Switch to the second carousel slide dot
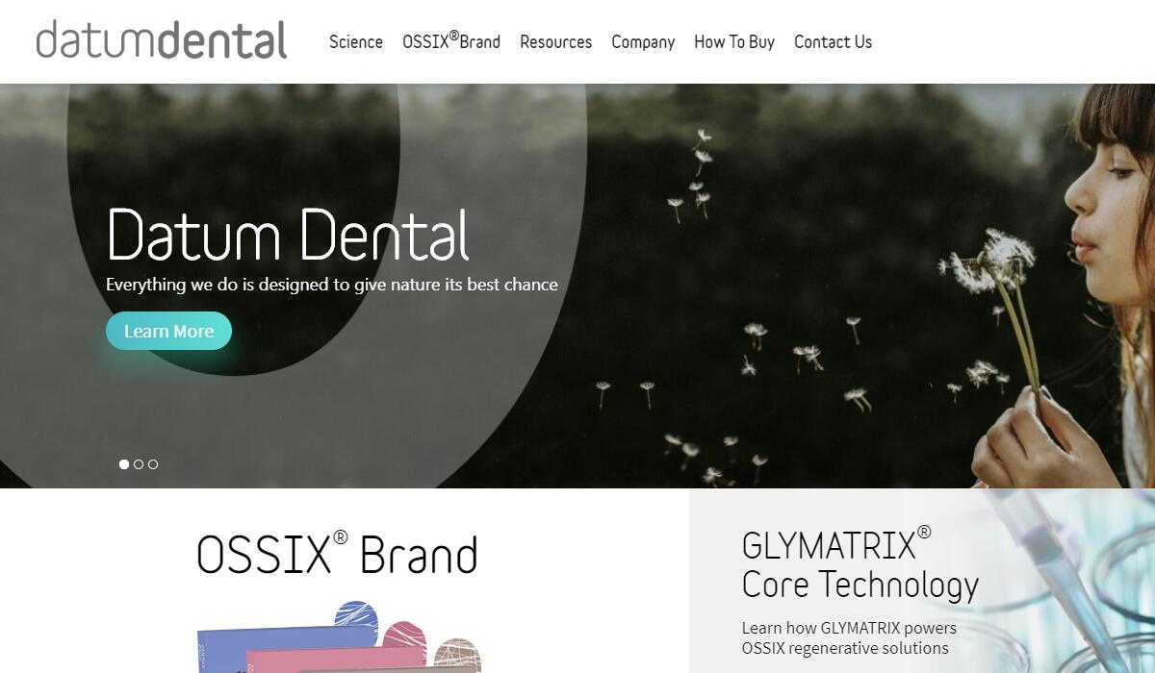 139,464
